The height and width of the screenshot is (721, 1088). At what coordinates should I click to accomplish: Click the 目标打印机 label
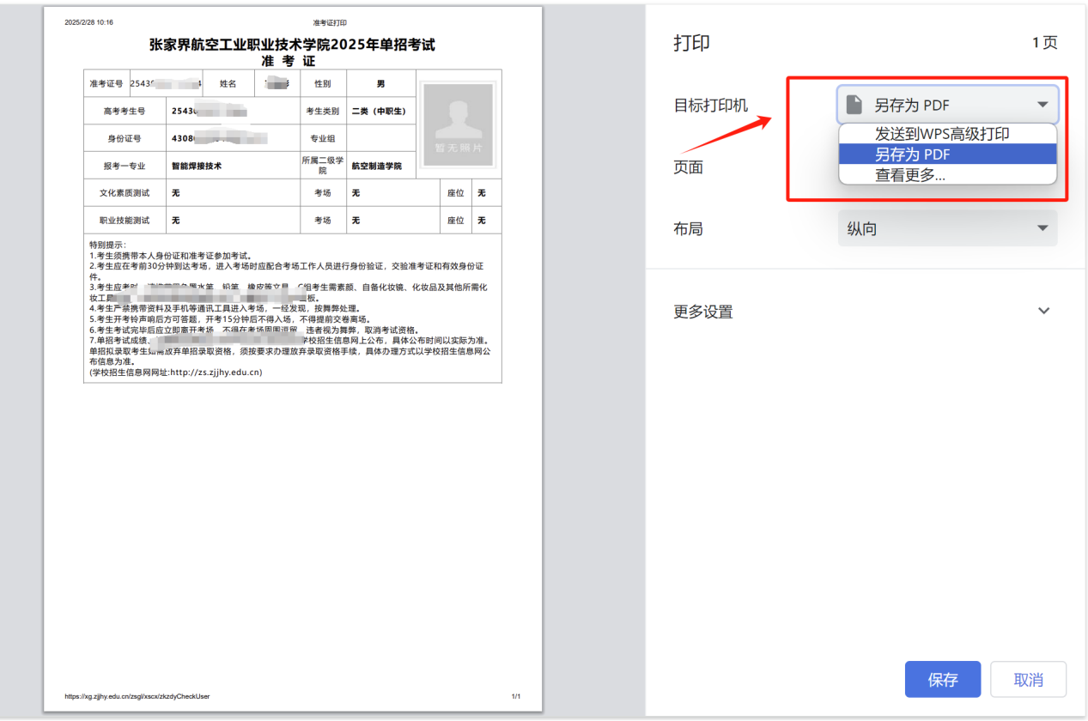[710, 106]
